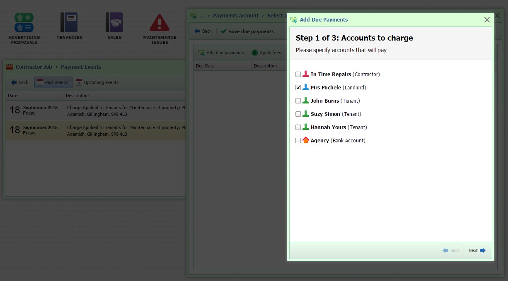The height and width of the screenshot is (281, 508).
Task: Open the Sales handshake icon
Action: point(114,23)
